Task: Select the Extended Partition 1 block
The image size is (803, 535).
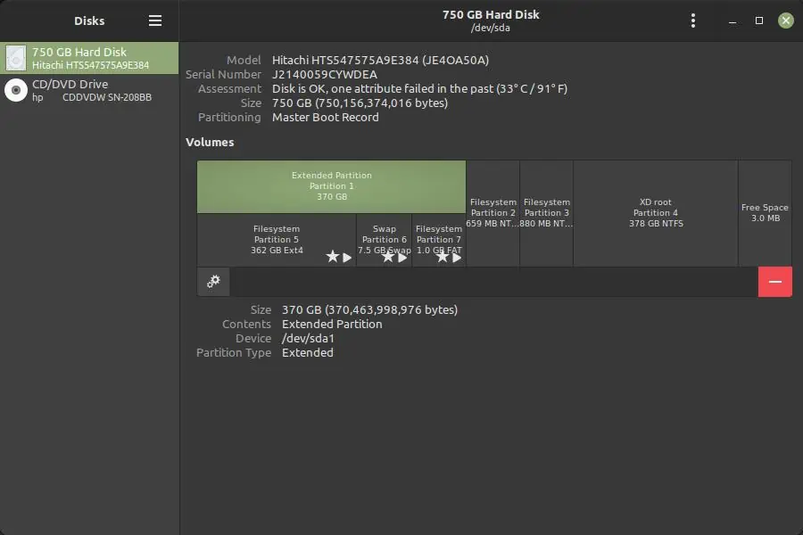Action: point(331,186)
